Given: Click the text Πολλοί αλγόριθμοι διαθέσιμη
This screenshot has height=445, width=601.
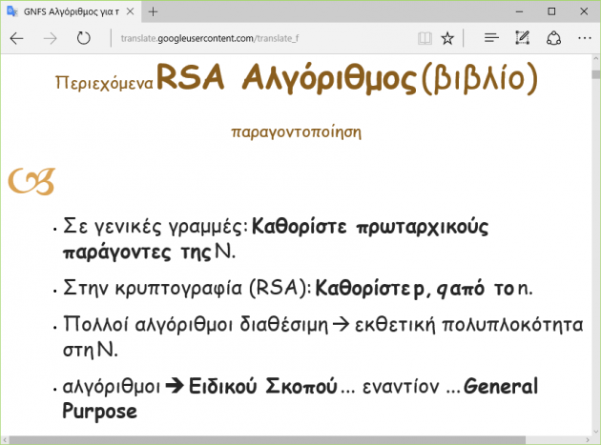Looking at the screenshot, I should (x=196, y=324).
